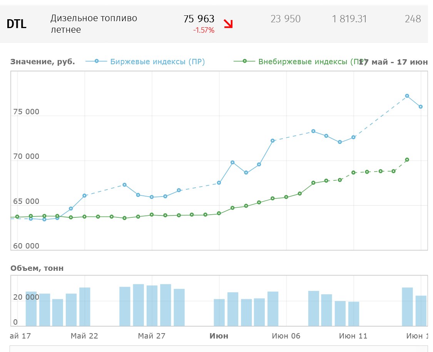Viewport: 433px width, 352px height.
Task: Click the blue data point above Май 27
Action: click(x=152, y=197)
